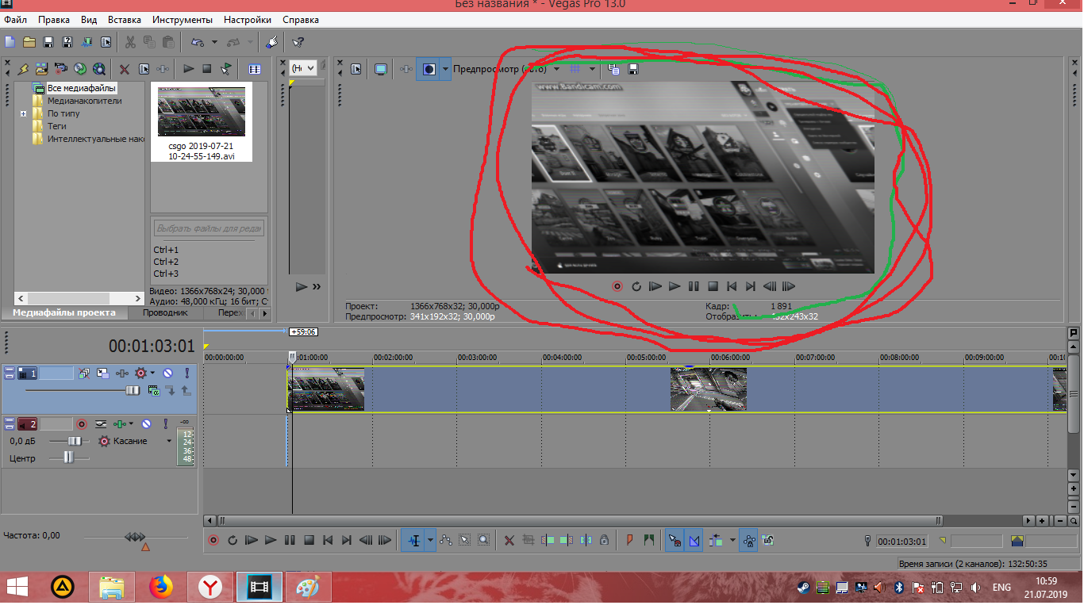This screenshot has height=609, width=1084.
Task: Open the Справка menu
Action: [301, 20]
